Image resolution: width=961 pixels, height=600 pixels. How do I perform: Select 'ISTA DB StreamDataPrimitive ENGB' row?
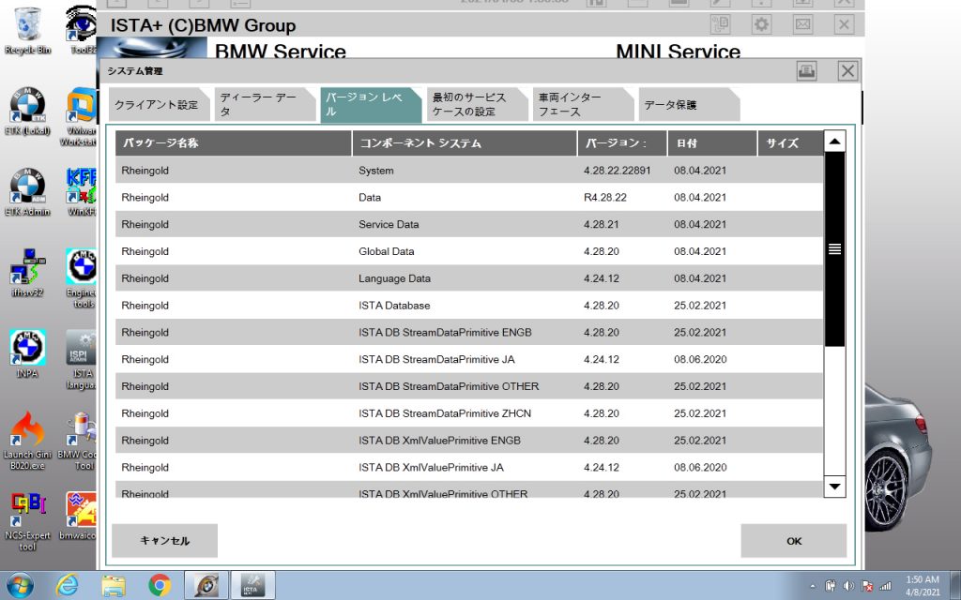coord(469,332)
